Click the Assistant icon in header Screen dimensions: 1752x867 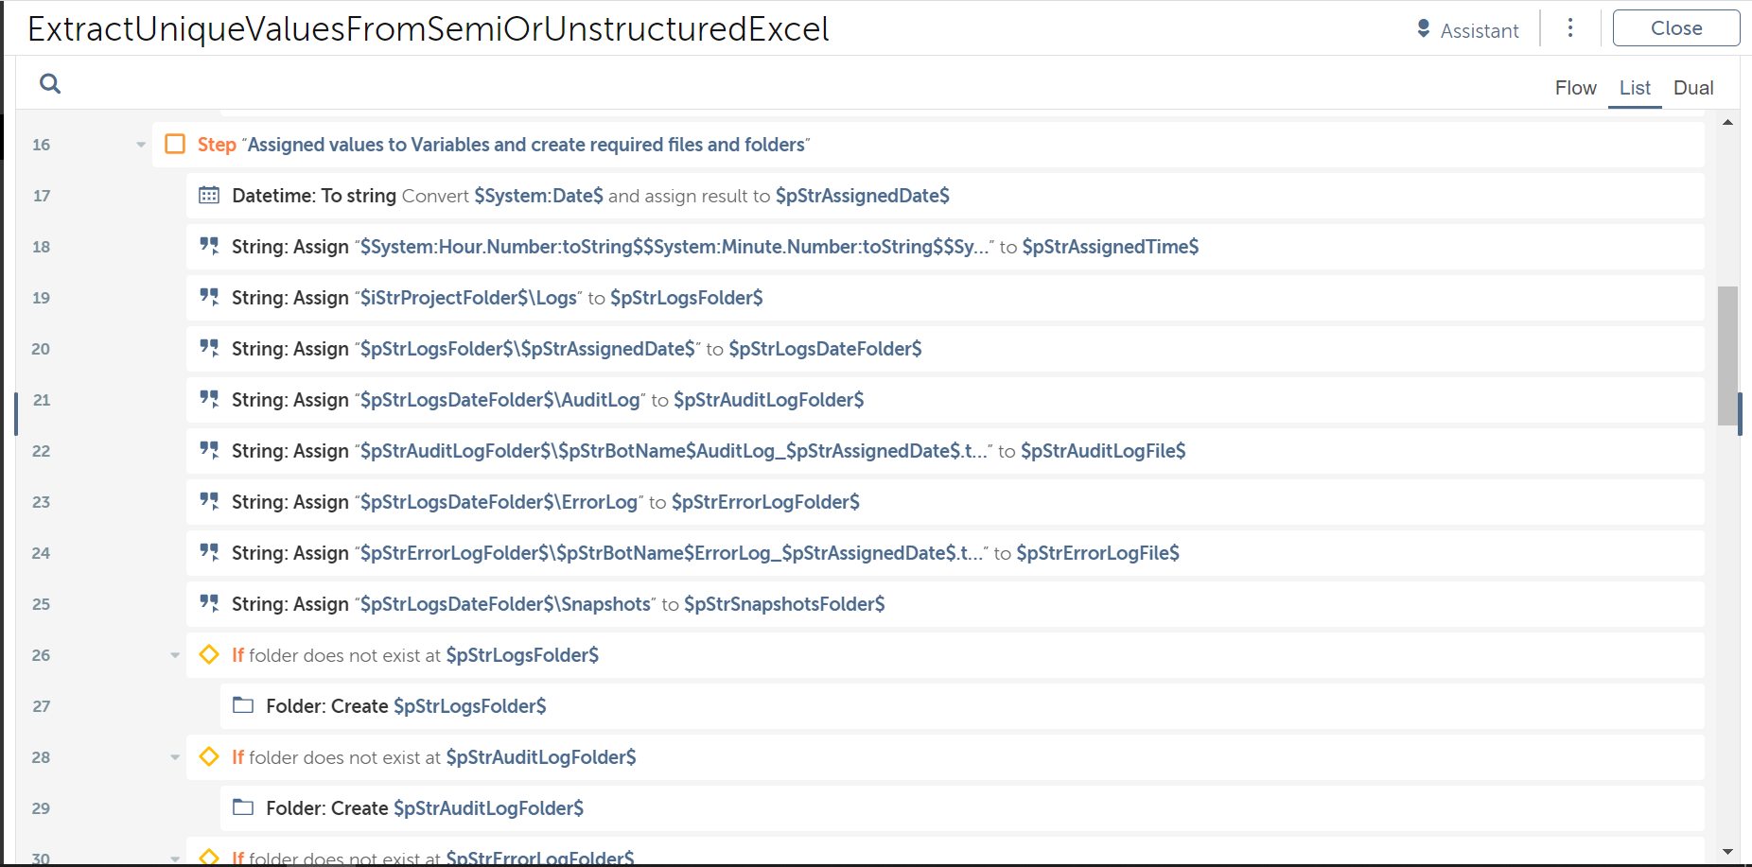[x=1423, y=29]
